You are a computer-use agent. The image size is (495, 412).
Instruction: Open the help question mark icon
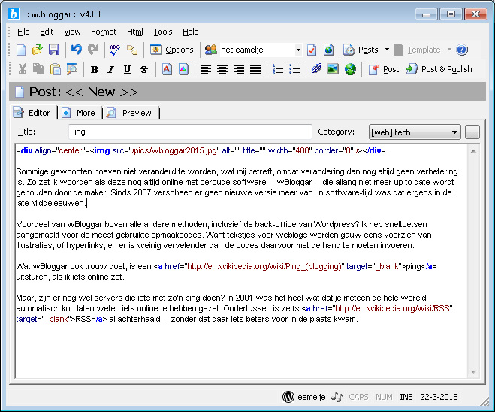pyautogui.click(x=462, y=50)
